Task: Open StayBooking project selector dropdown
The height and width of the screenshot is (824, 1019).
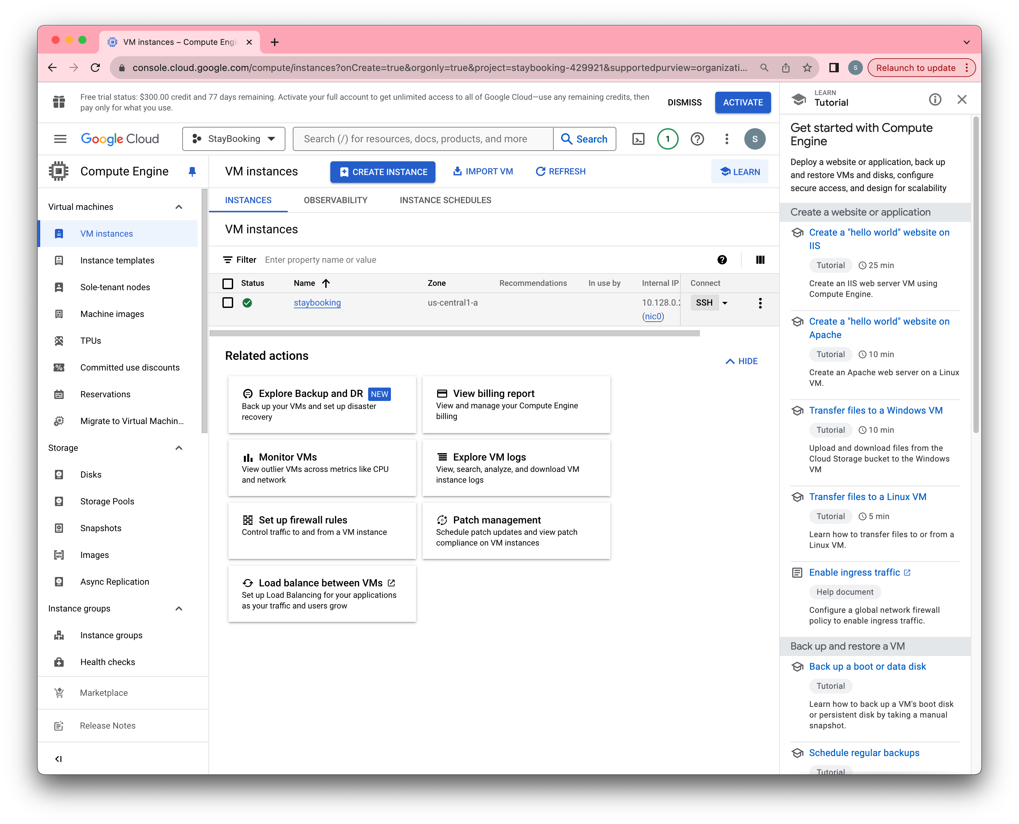Action: pyautogui.click(x=233, y=139)
